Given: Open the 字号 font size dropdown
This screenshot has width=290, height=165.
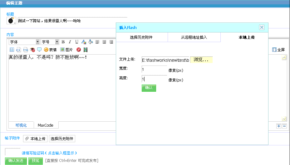Looking at the screenshot, I should point(57,42).
